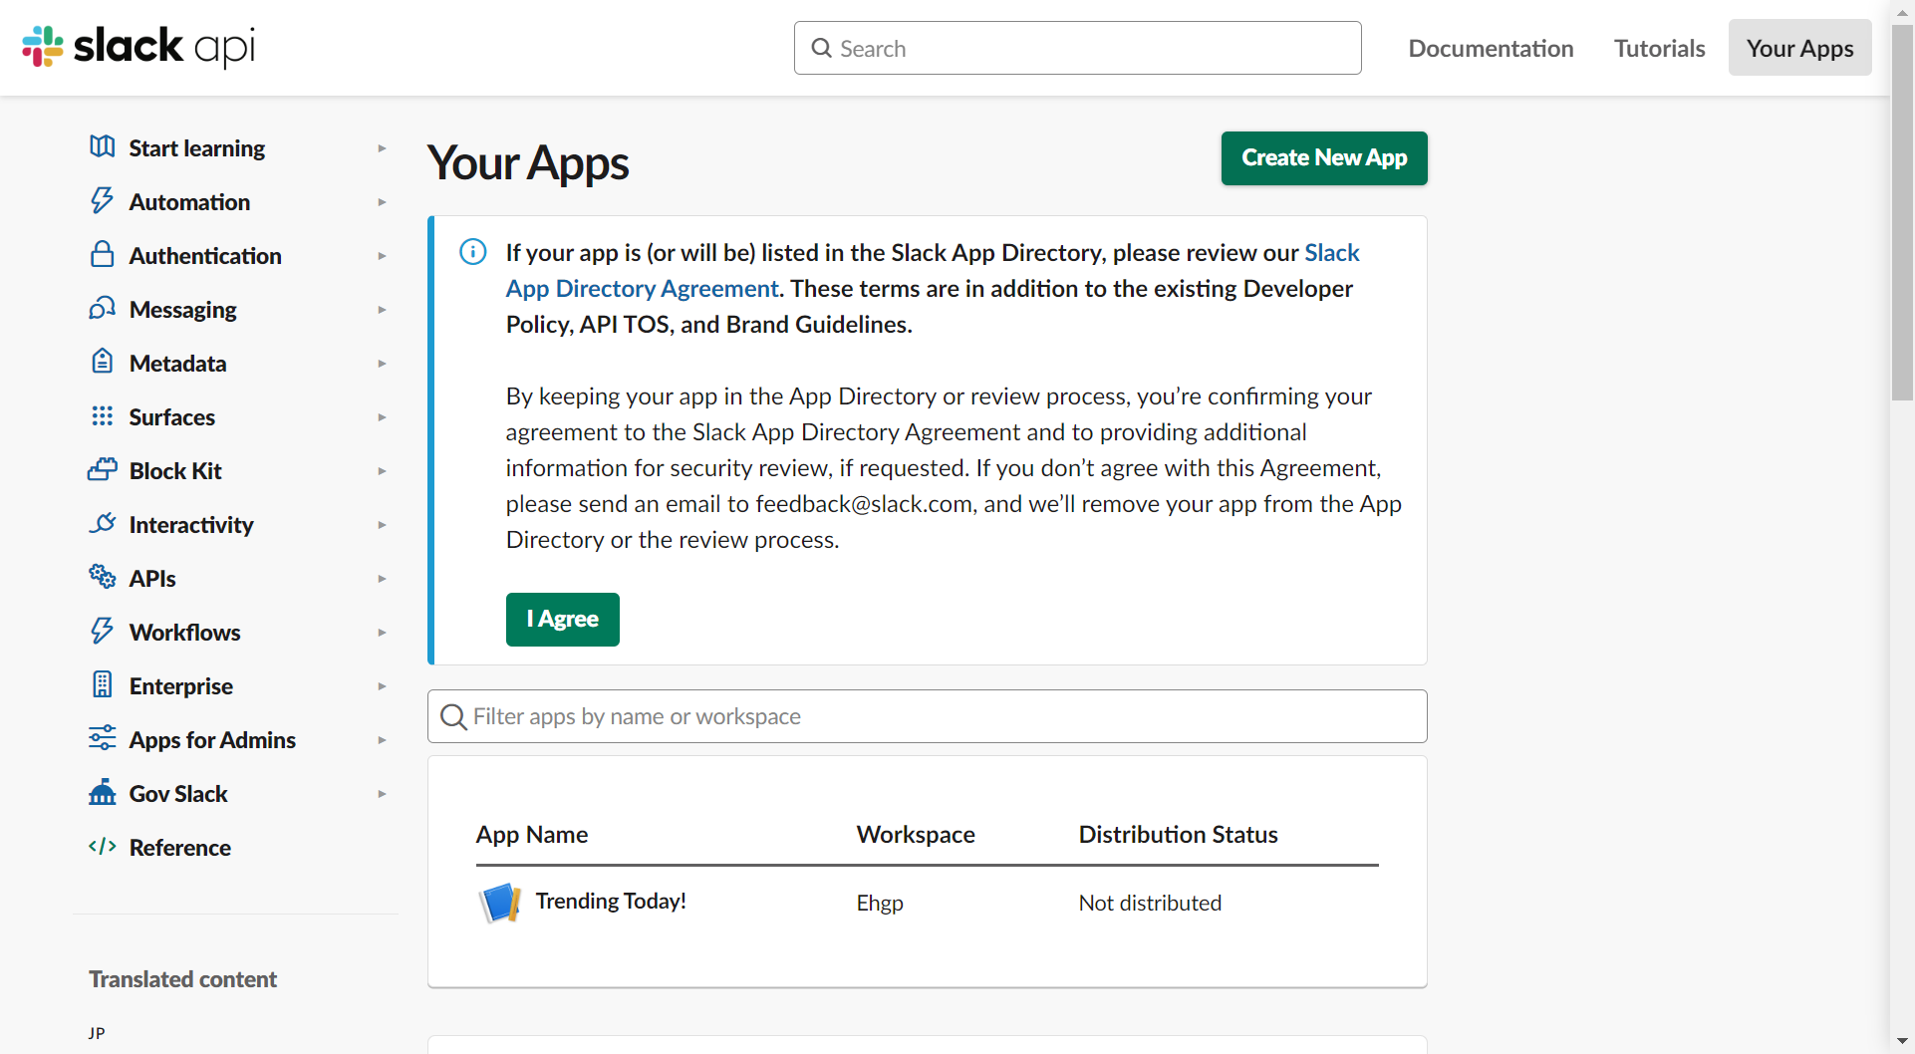Click the vertical page scrollbar thumb
The height and width of the screenshot is (1054, 1915).
point(1902,212)
